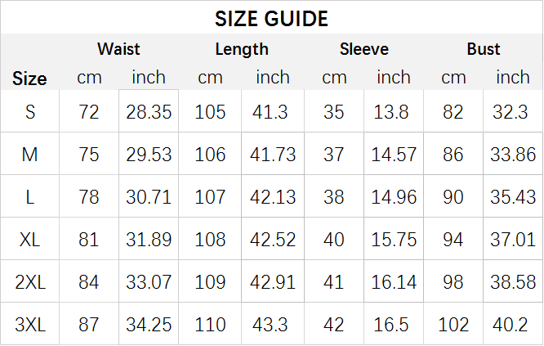Select length cm cell 105
The height and width of the screenshot is (346, 544).
click(x=210, y=112)
